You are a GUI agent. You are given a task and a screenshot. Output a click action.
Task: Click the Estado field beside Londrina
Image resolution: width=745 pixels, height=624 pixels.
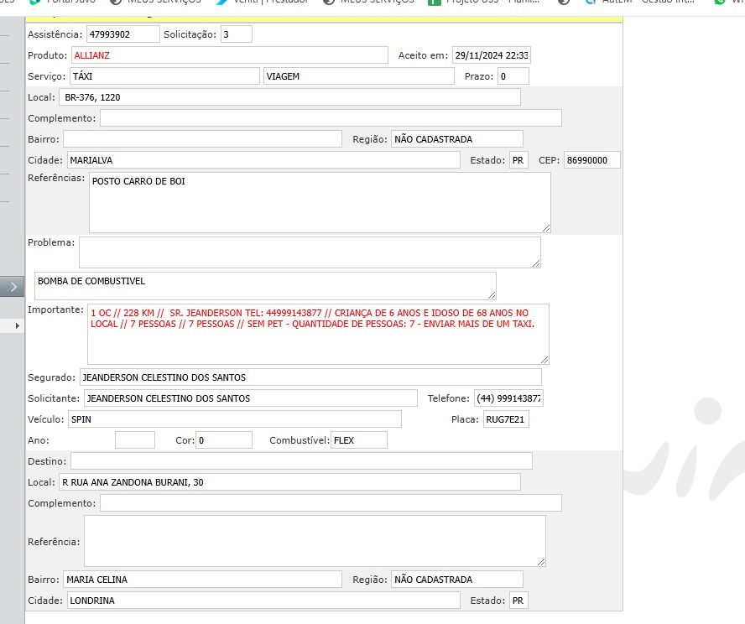click(x=518, y=601)
